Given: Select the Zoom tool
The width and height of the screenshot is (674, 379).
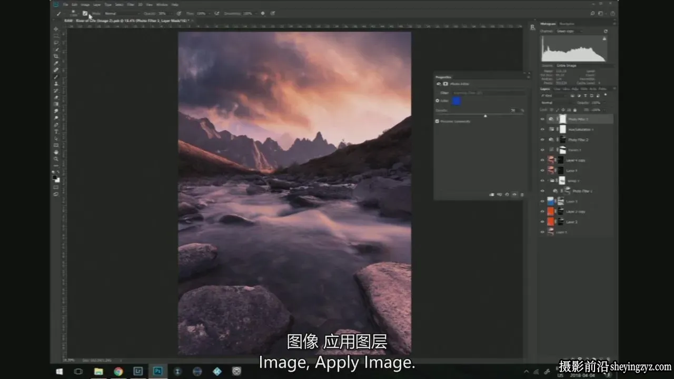Looking at the screenshot, I should pyautogui.click(x=56, y=159).
